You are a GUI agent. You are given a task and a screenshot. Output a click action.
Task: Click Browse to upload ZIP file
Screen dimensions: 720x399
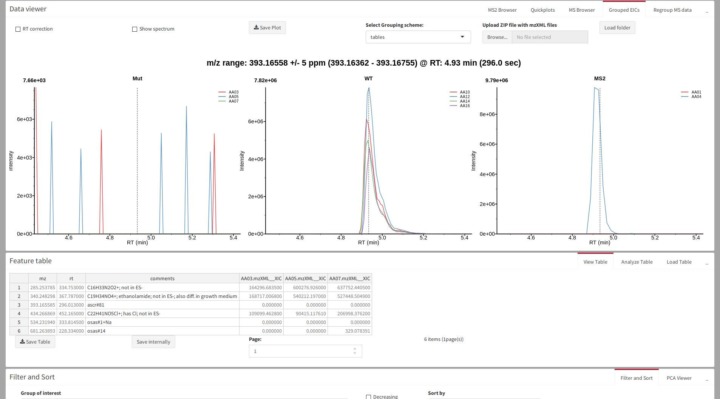[497, 37]
